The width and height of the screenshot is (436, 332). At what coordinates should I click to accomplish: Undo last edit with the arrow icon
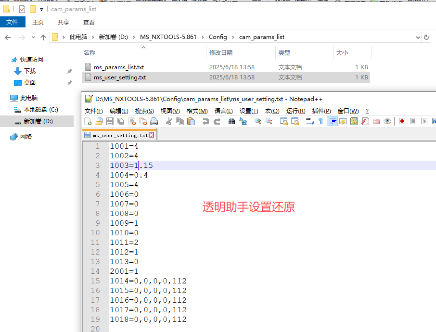point(206,121)
